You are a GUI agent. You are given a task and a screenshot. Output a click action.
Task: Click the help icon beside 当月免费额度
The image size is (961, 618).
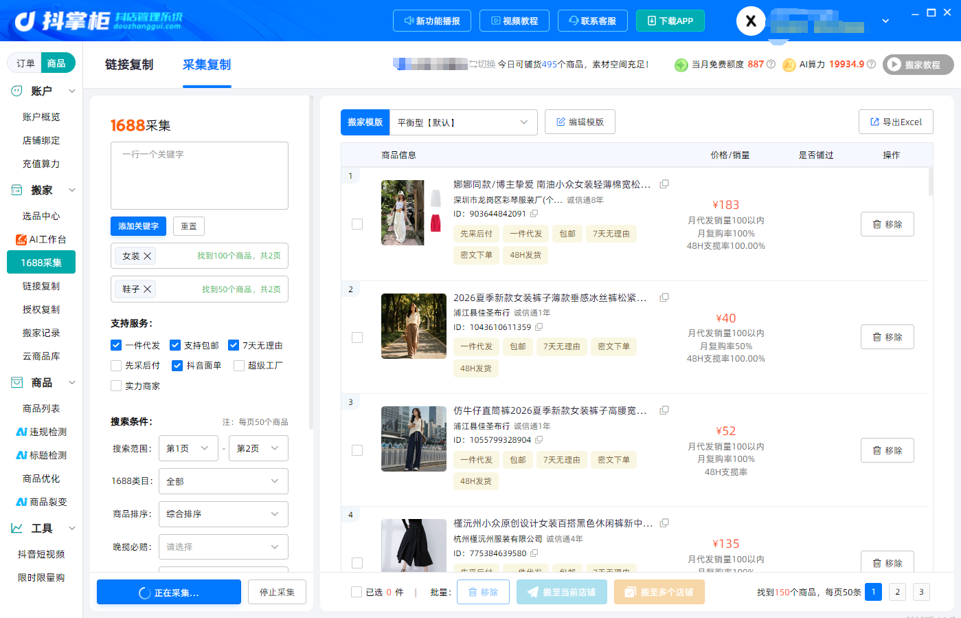[771, 64]
